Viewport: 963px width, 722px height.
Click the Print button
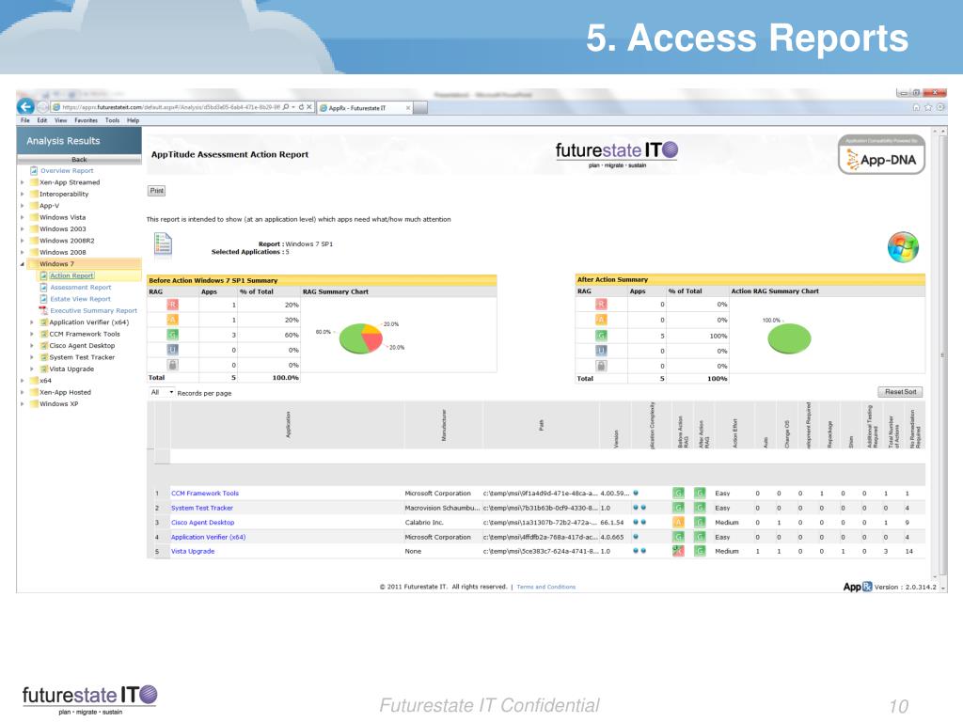pos(157,191)
